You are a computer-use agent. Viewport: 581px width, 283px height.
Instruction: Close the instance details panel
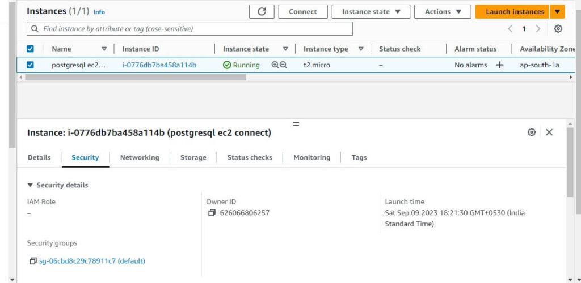pos(549,132)
